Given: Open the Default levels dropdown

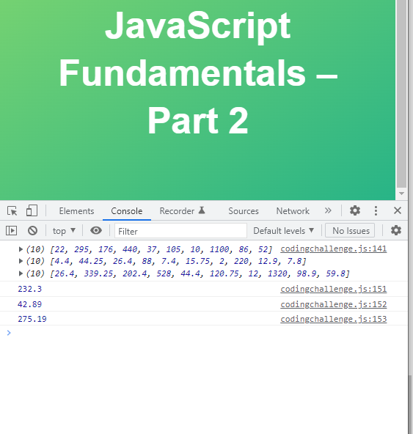Looking at the screenshot, I should [284, 230].
